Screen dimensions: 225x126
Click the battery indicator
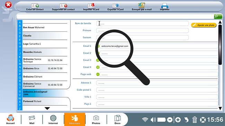[x=162, y=120]
